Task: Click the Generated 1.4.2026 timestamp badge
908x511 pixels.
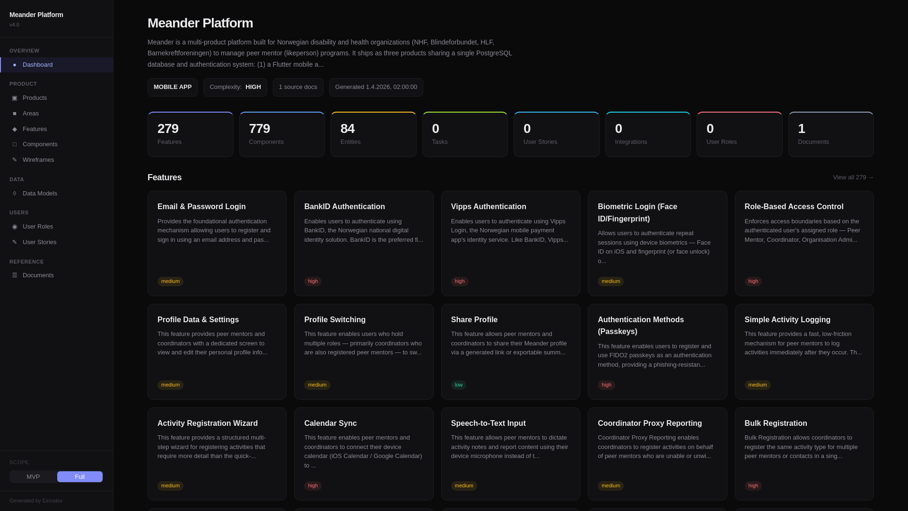Action: coord(376,87)
